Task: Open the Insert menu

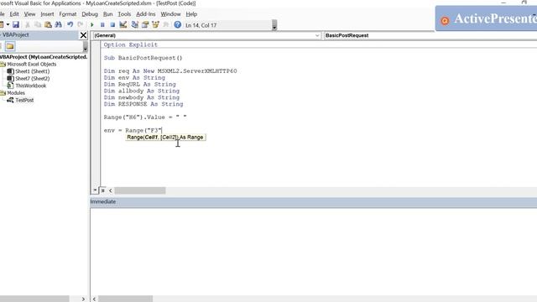Action: (x=47, y=14)
